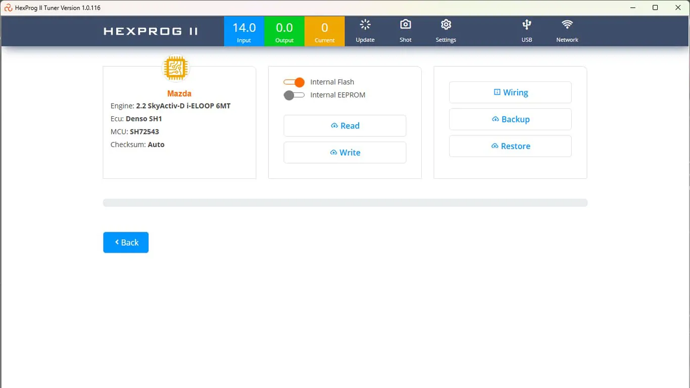Click the Read button
This screenshot has height=388, width=690.
coord(345,126)
